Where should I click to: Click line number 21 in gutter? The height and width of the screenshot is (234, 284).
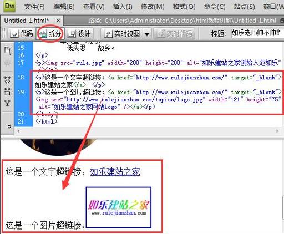21,121
